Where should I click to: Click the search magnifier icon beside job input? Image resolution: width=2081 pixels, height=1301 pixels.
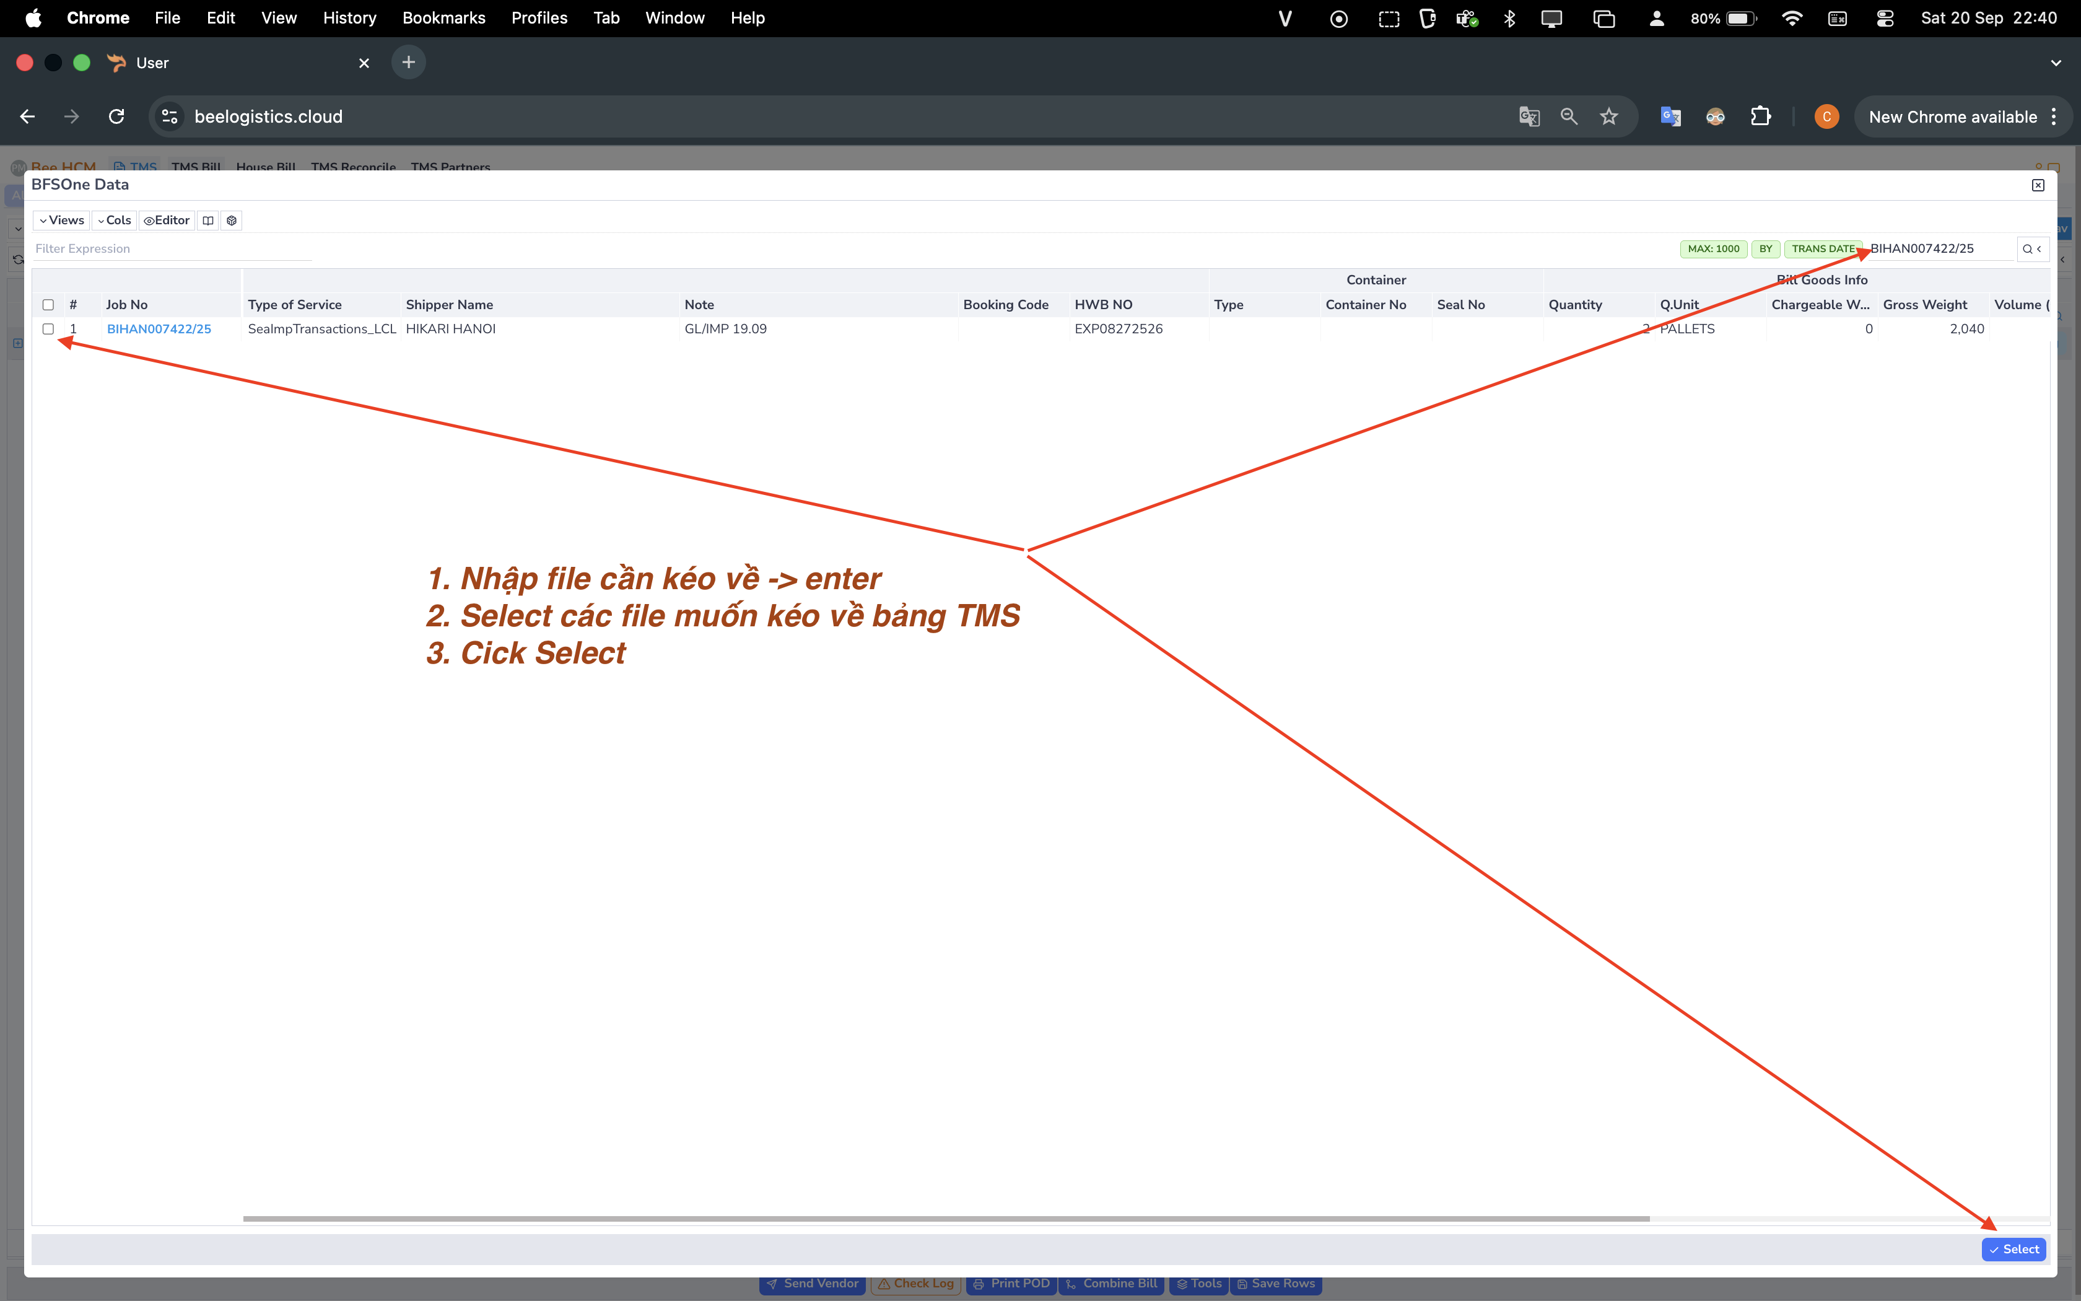[2027, 248]
